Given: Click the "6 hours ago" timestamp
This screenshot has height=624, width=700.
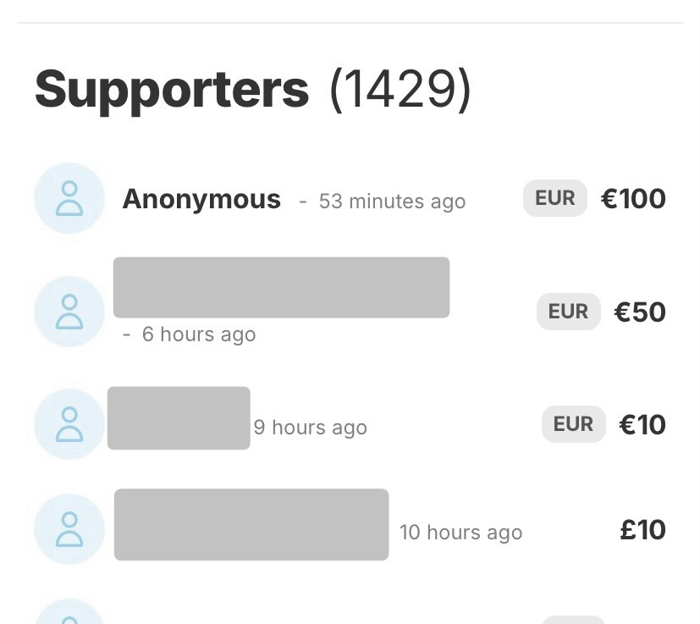Looking at the screenshot, I should pos(198,334).
